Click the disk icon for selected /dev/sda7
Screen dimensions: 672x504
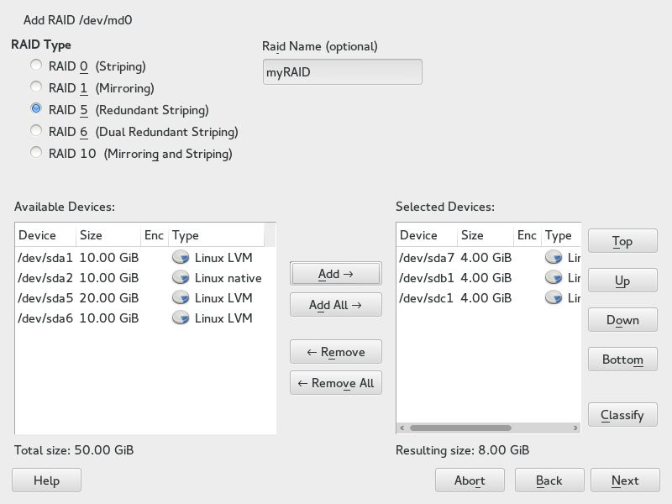click(553, 257)
